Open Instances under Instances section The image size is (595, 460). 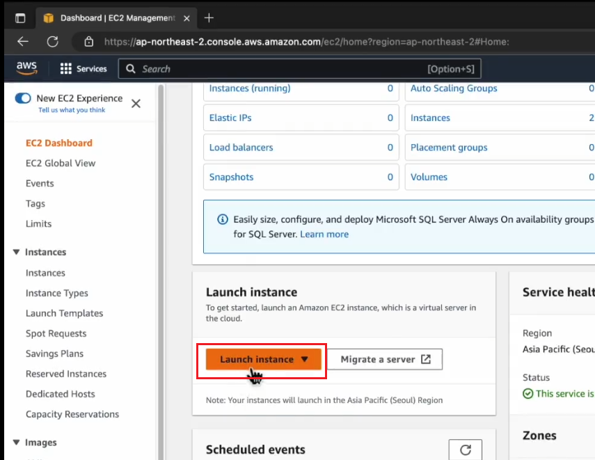click(45, 273)
